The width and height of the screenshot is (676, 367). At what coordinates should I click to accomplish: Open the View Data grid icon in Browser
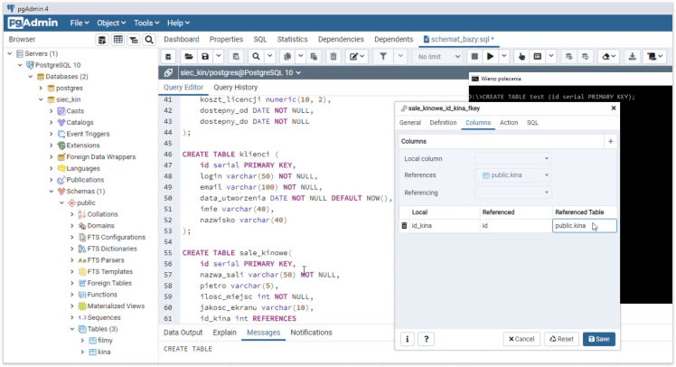tap(117, 40)
